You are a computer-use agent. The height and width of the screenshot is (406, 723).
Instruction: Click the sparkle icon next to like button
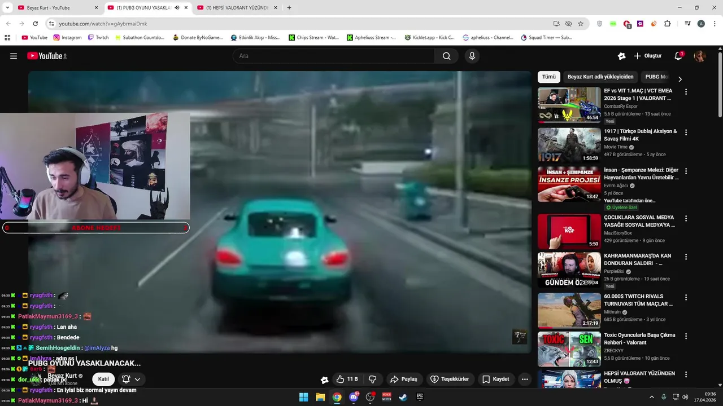click(324, 379)
